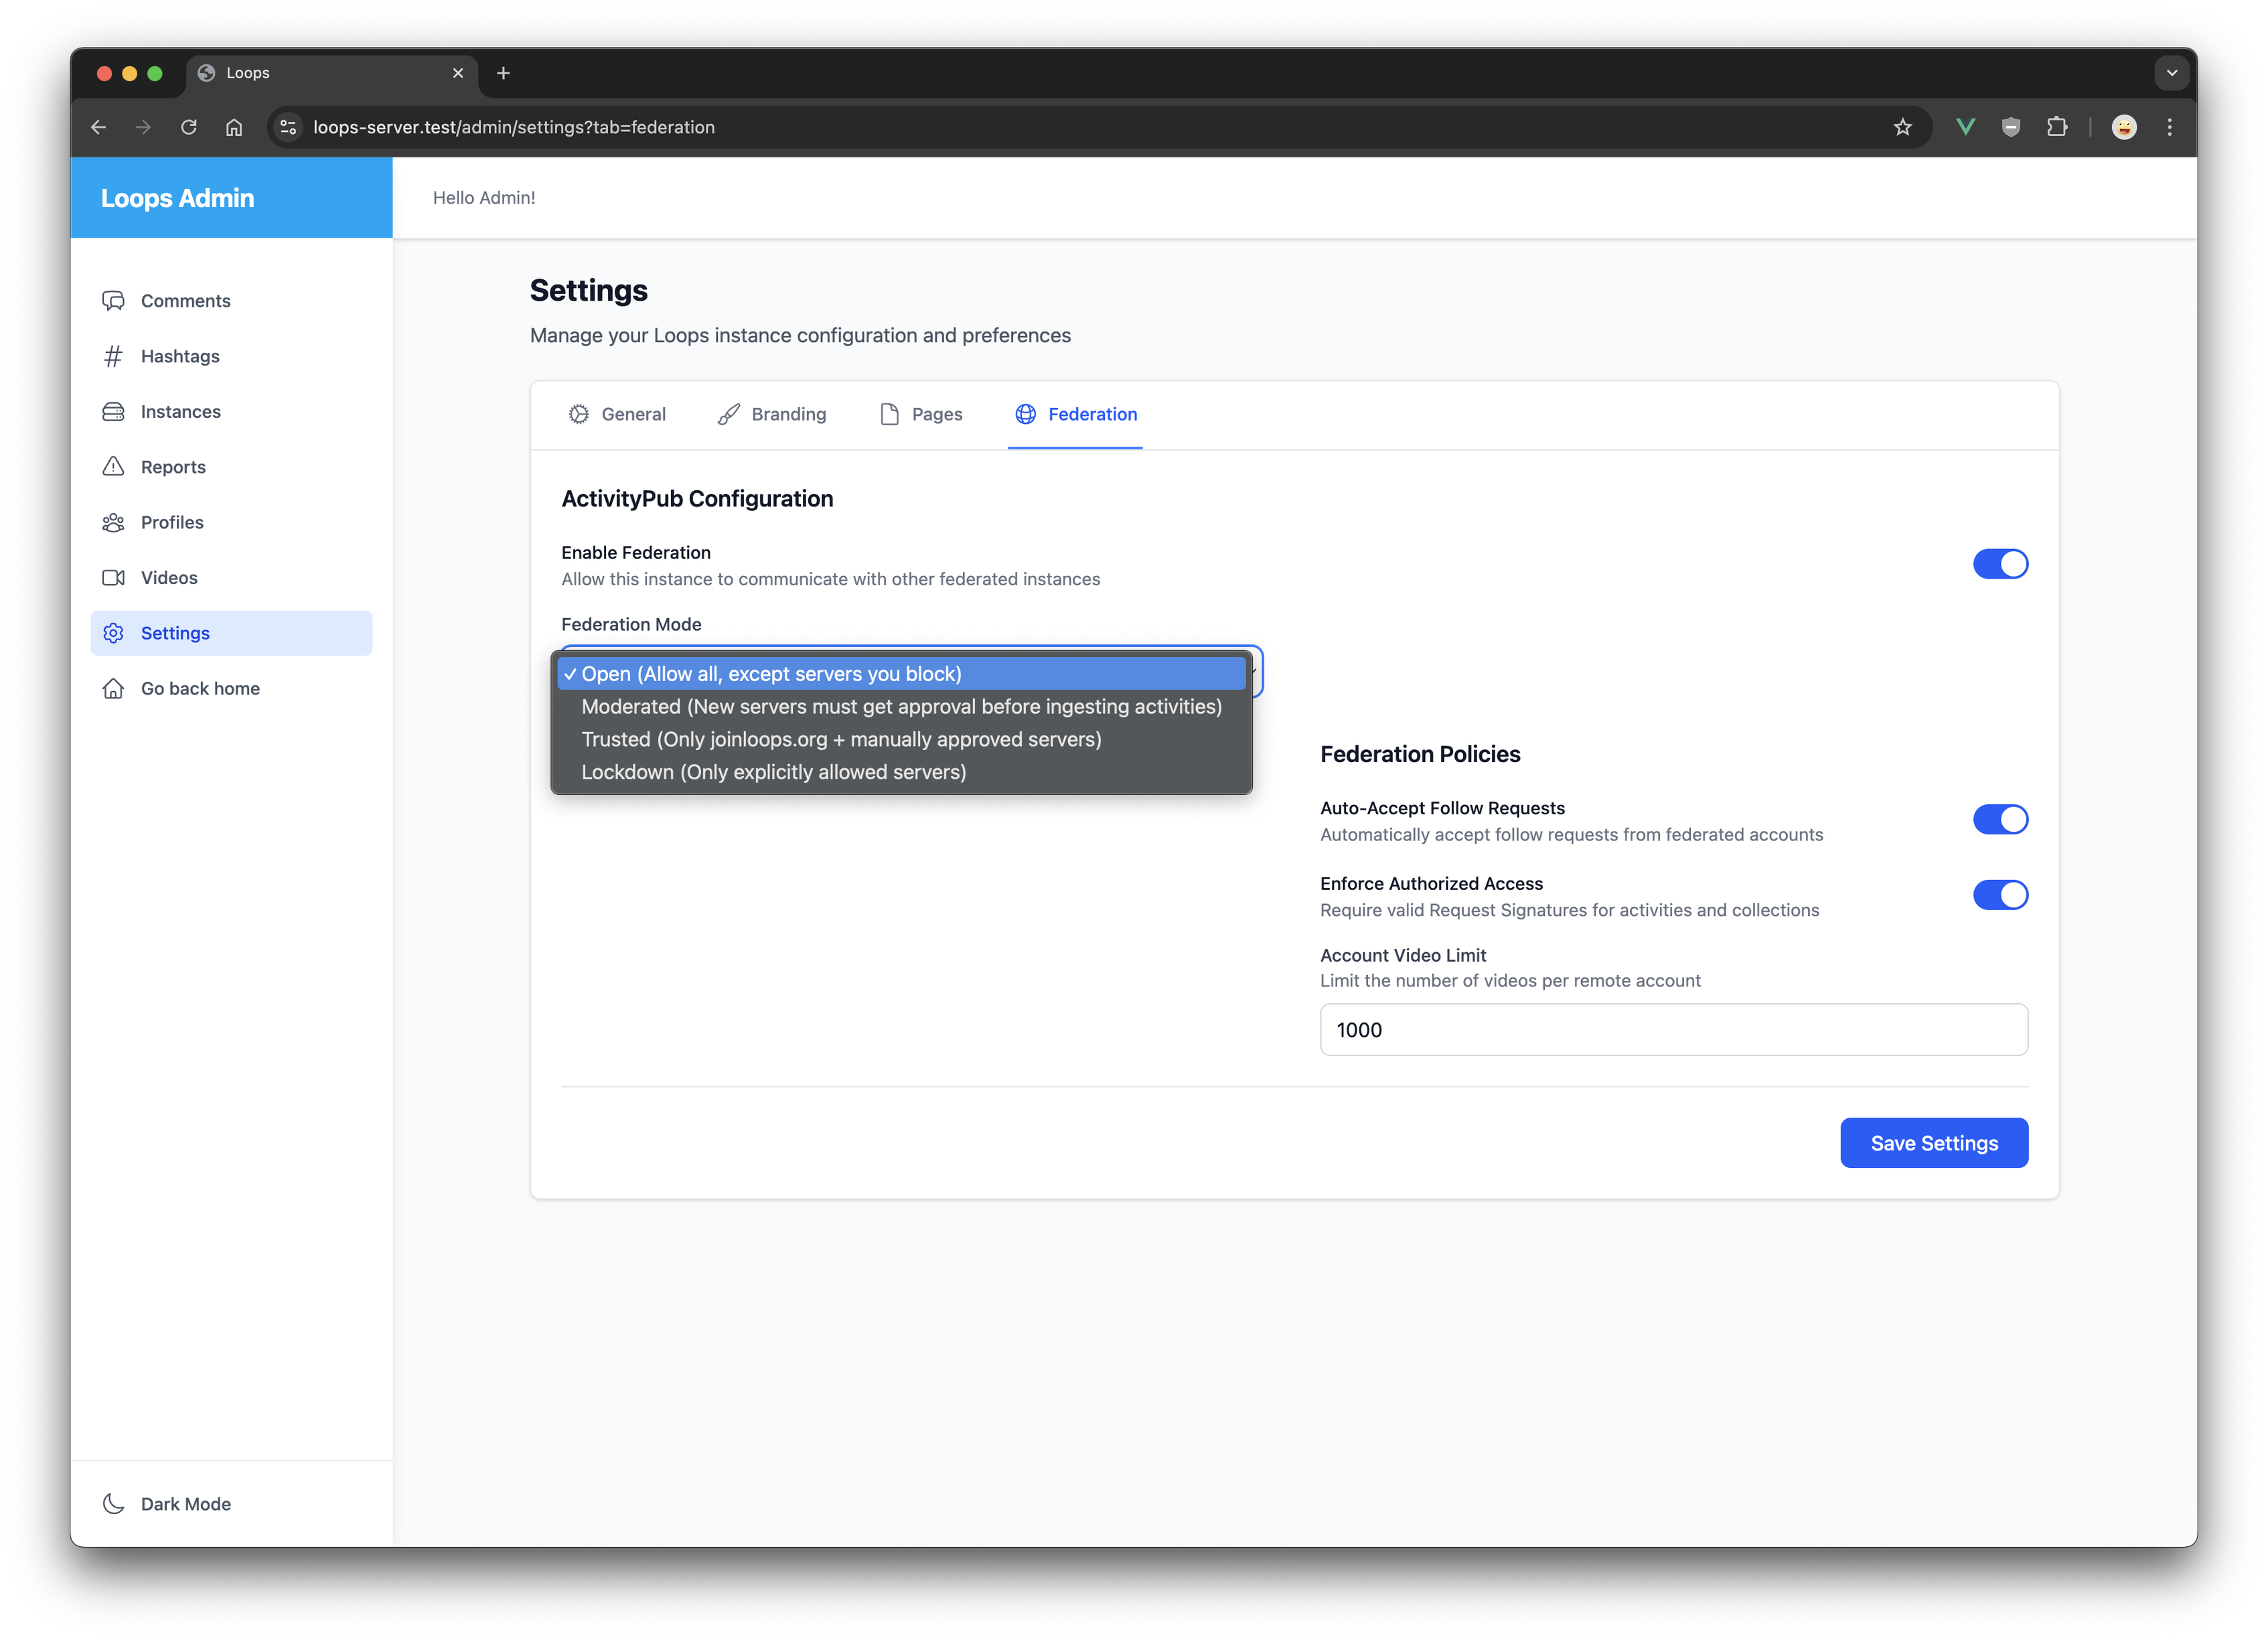Click the Comments speech bubble icon
The image size is (2268, 1640).
pos(113,301)
